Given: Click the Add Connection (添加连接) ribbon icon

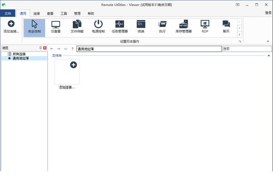Looking at the screenshot, I should tap(11, 27).
